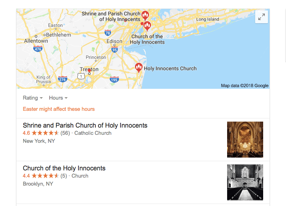286x206 pixels.
Task: Open the Hours filter dropdown
Action: pos(58,98)
